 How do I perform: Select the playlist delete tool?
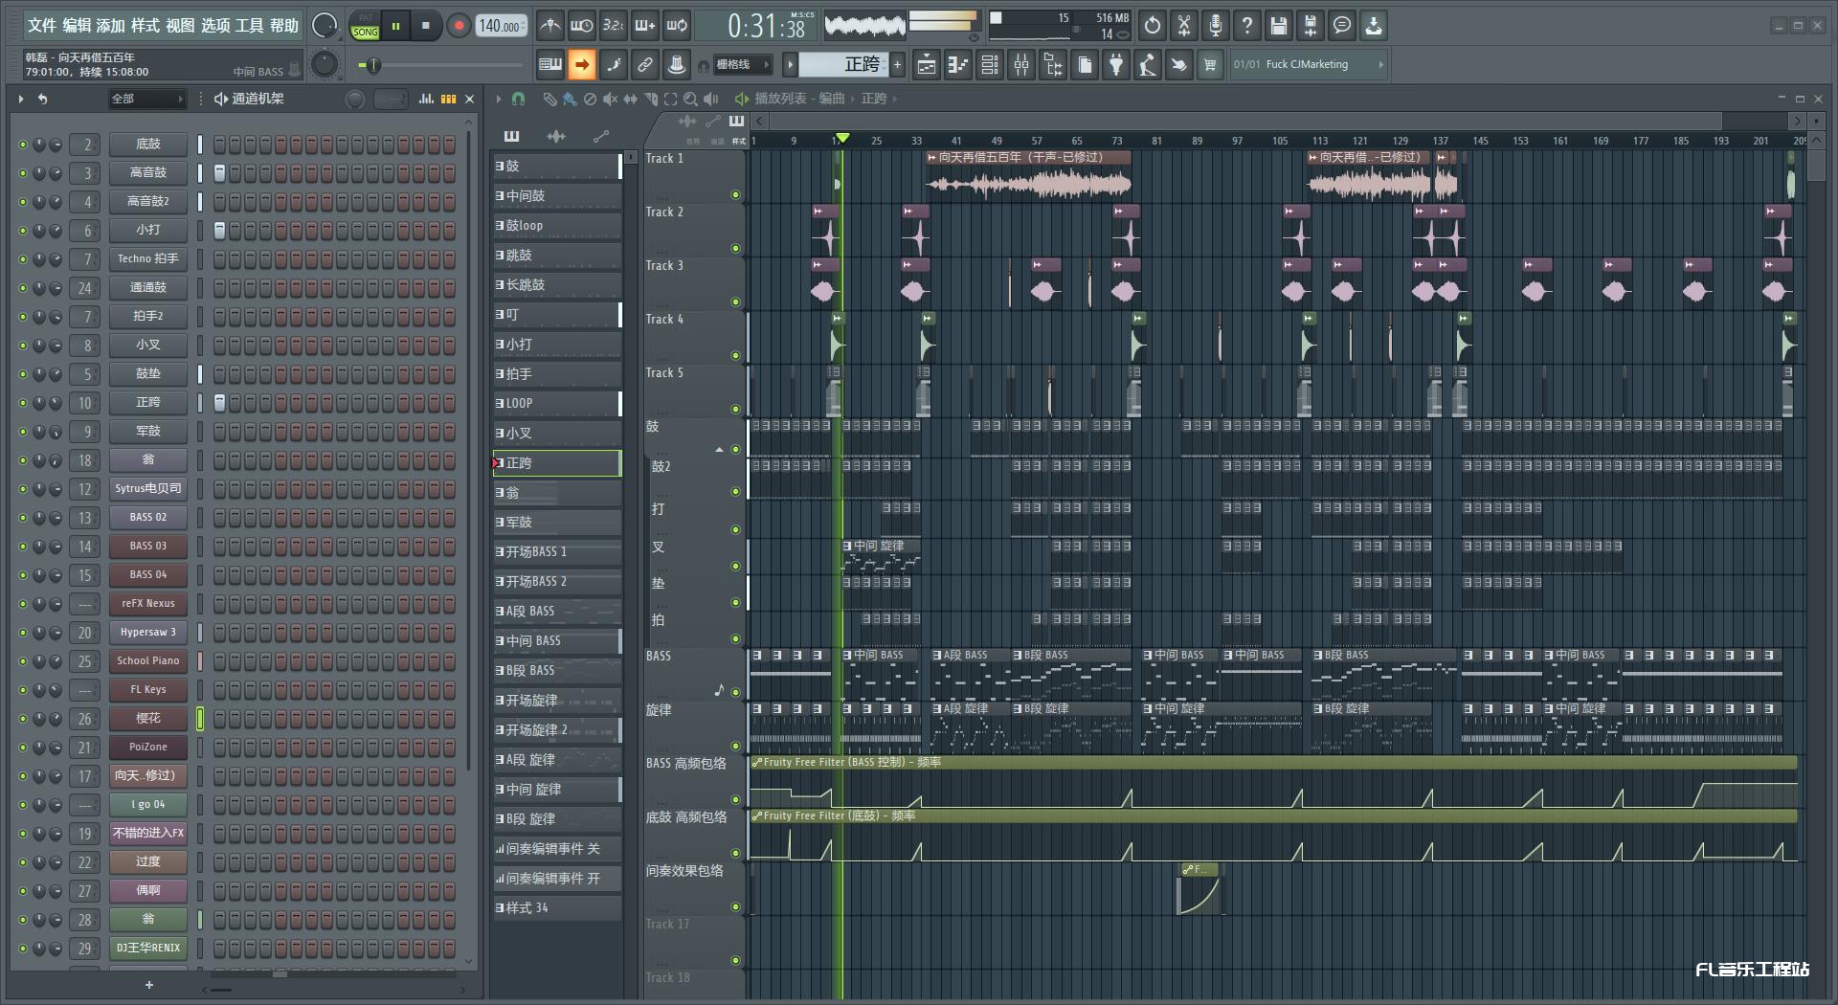(x=590, y=99)
